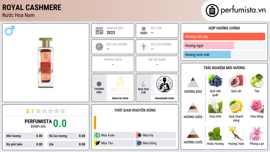The image size is (270, 152).
Task: Click the Mùi hương 0.00 score row
Action: tap(24, 136)
